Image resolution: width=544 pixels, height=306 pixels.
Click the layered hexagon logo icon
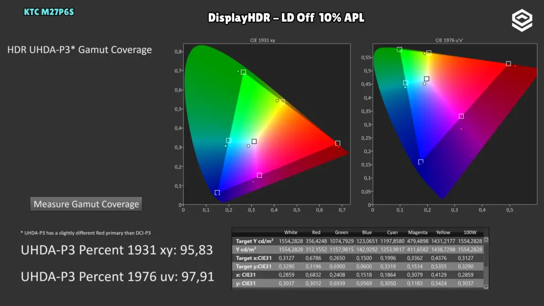pyautogui.click(x=522, y=21)
